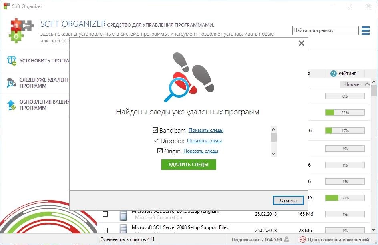Click icon of SQL Server 2008 Setup Support Files
Viewport: 378px width, 245px height.
[123, 229]
